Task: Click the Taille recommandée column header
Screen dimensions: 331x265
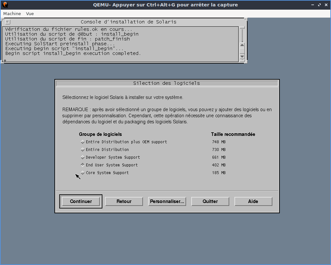Action: (x=233, y=134)
